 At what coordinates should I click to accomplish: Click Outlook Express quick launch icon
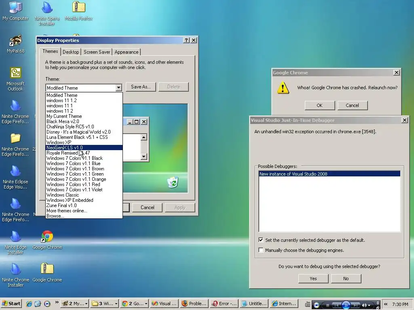tap(38, 304)
